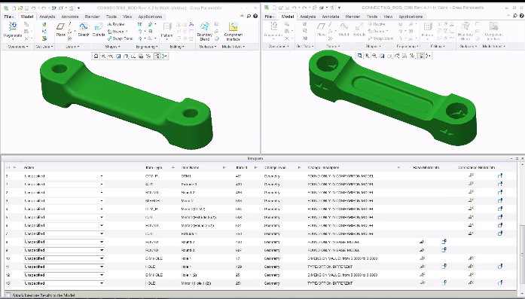Image resolution: width=525 pixels, height=299 pixels.
Task: Click Change Description column filter arrow
Action: [398, 167]
